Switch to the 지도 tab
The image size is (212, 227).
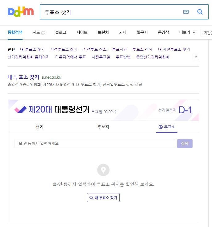coord(36,32)
